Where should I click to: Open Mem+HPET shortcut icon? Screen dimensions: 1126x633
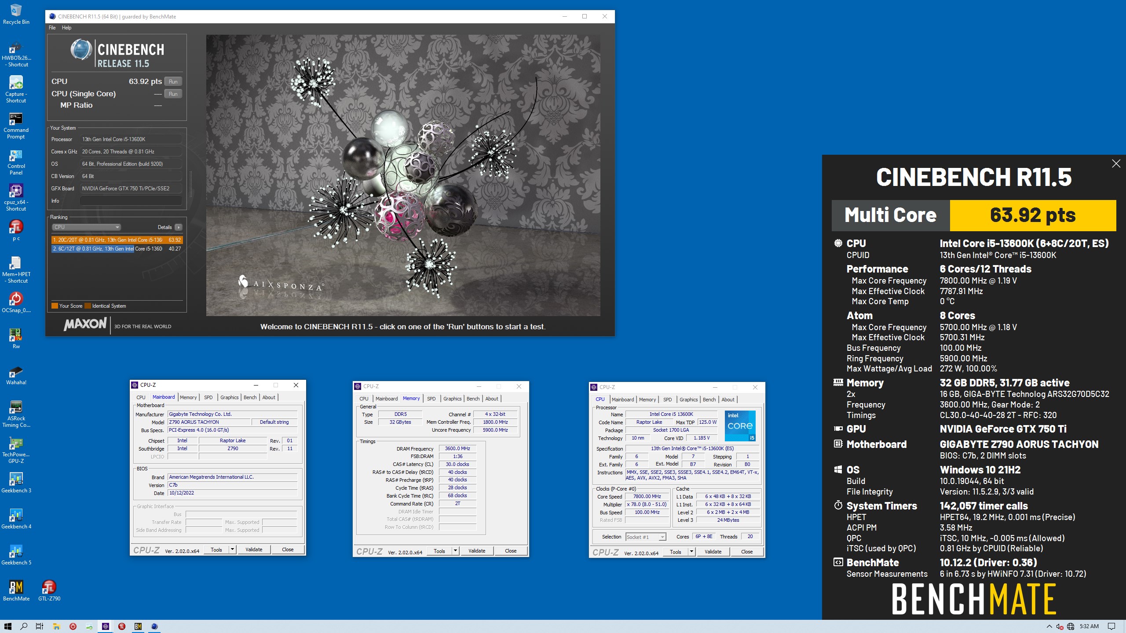16,270
